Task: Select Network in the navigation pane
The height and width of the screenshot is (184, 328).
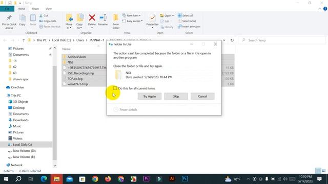Action: pyautogui.click(x=17, y=165)
